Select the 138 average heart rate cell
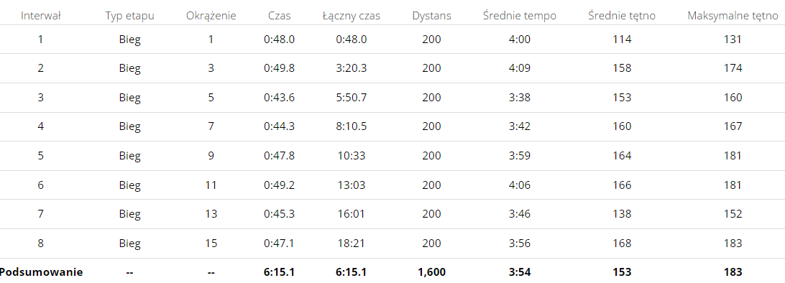 (622, 213)
